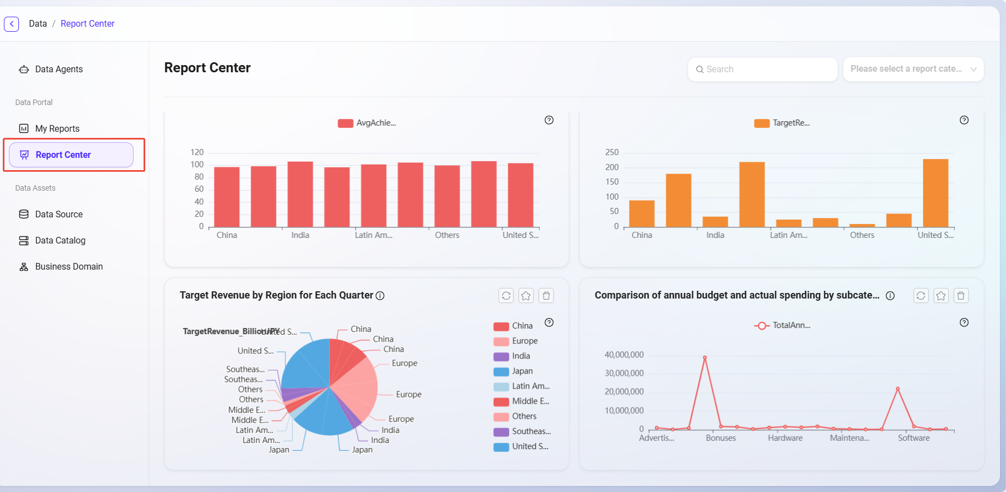Click the Search input field
This screenshot has width=1006, height=492.
[768, 69]
